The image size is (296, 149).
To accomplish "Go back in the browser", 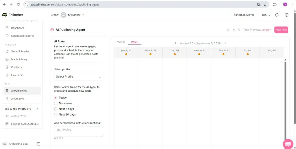I will (x=5, y=5).
